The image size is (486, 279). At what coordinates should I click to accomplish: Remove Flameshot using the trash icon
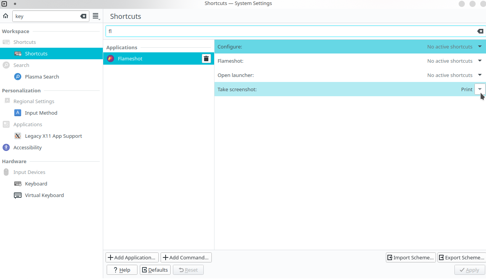click(x=206, y=58)
